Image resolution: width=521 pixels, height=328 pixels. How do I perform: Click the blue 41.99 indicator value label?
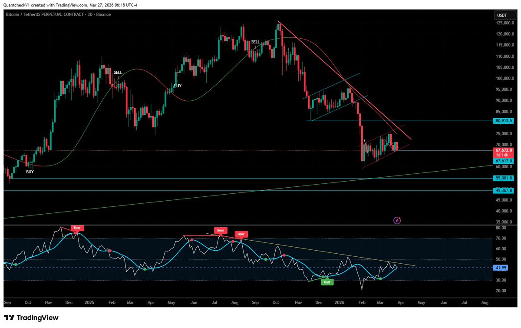[x=502, y=268]
